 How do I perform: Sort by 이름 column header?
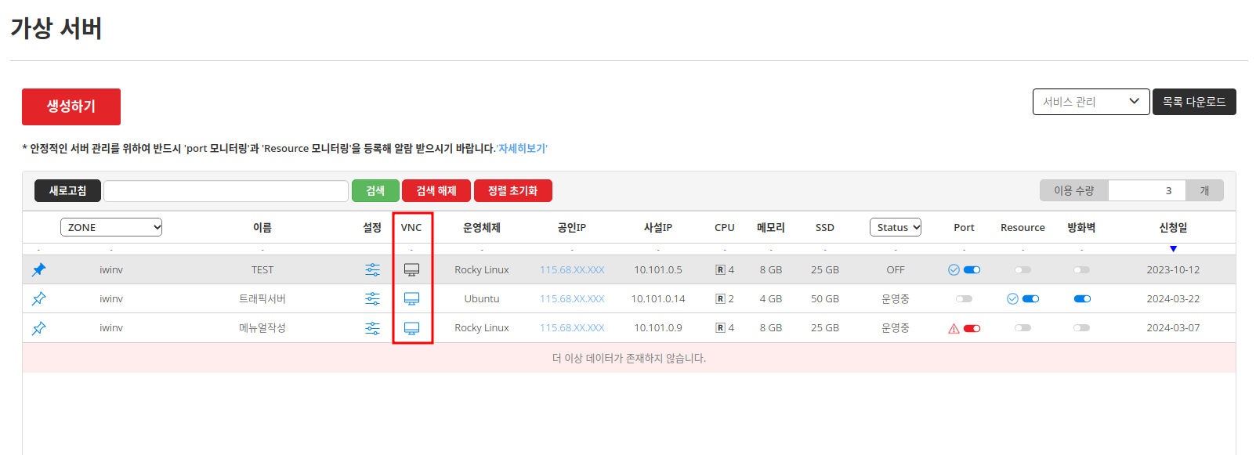(262, 227)
